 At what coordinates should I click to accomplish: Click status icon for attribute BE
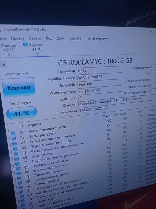[21, 192]
